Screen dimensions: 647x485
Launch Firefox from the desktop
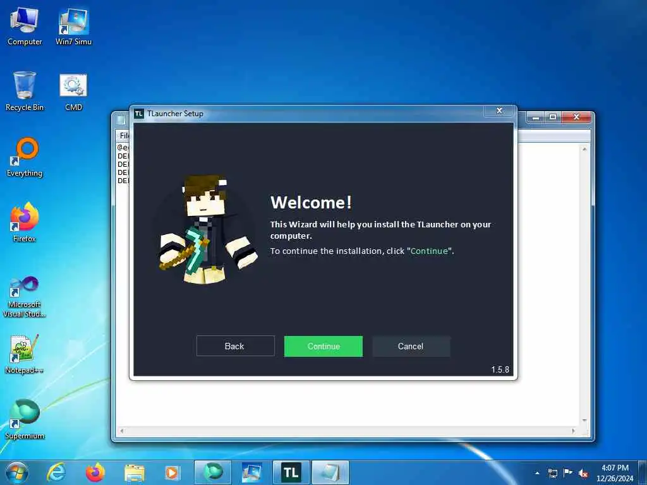coord(25,223)
